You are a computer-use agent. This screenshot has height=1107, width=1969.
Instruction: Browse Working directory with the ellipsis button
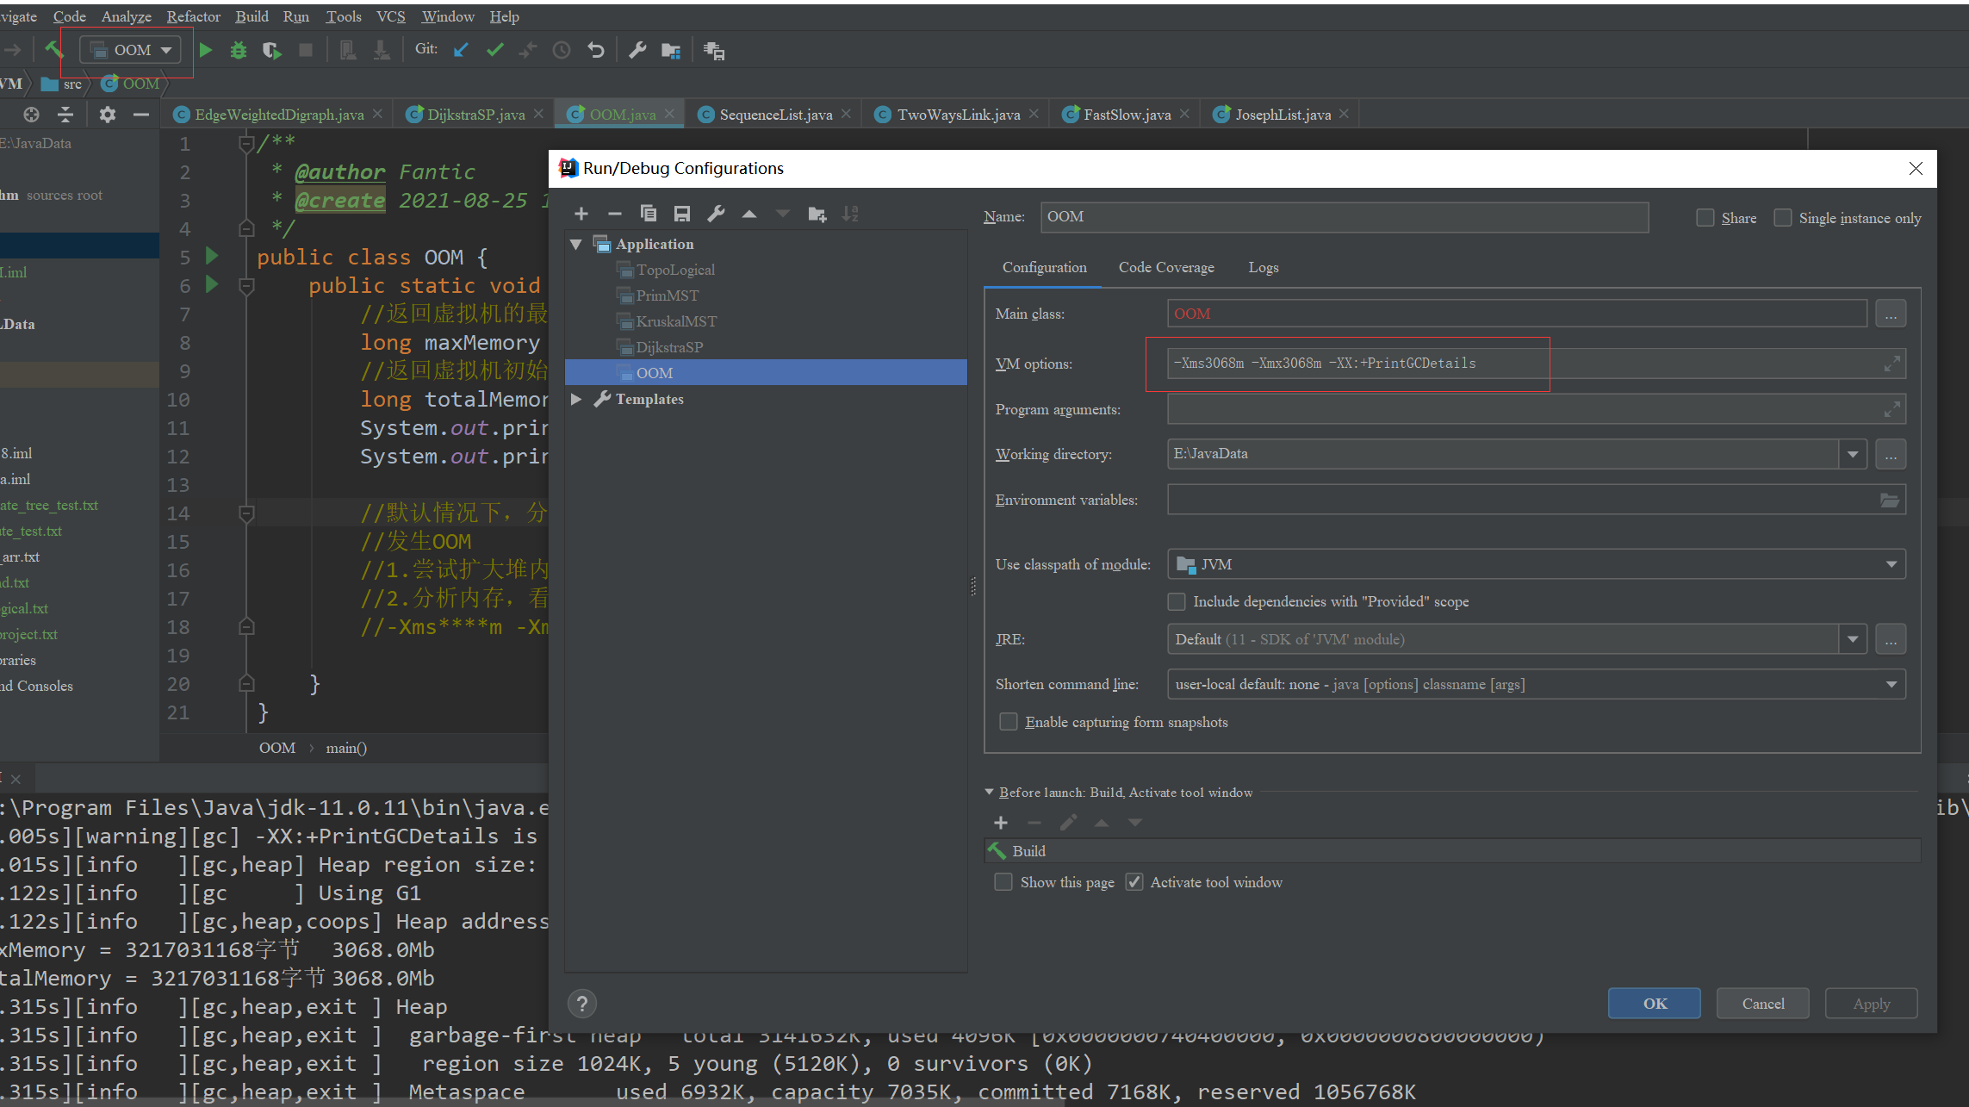pos(1891,454)
